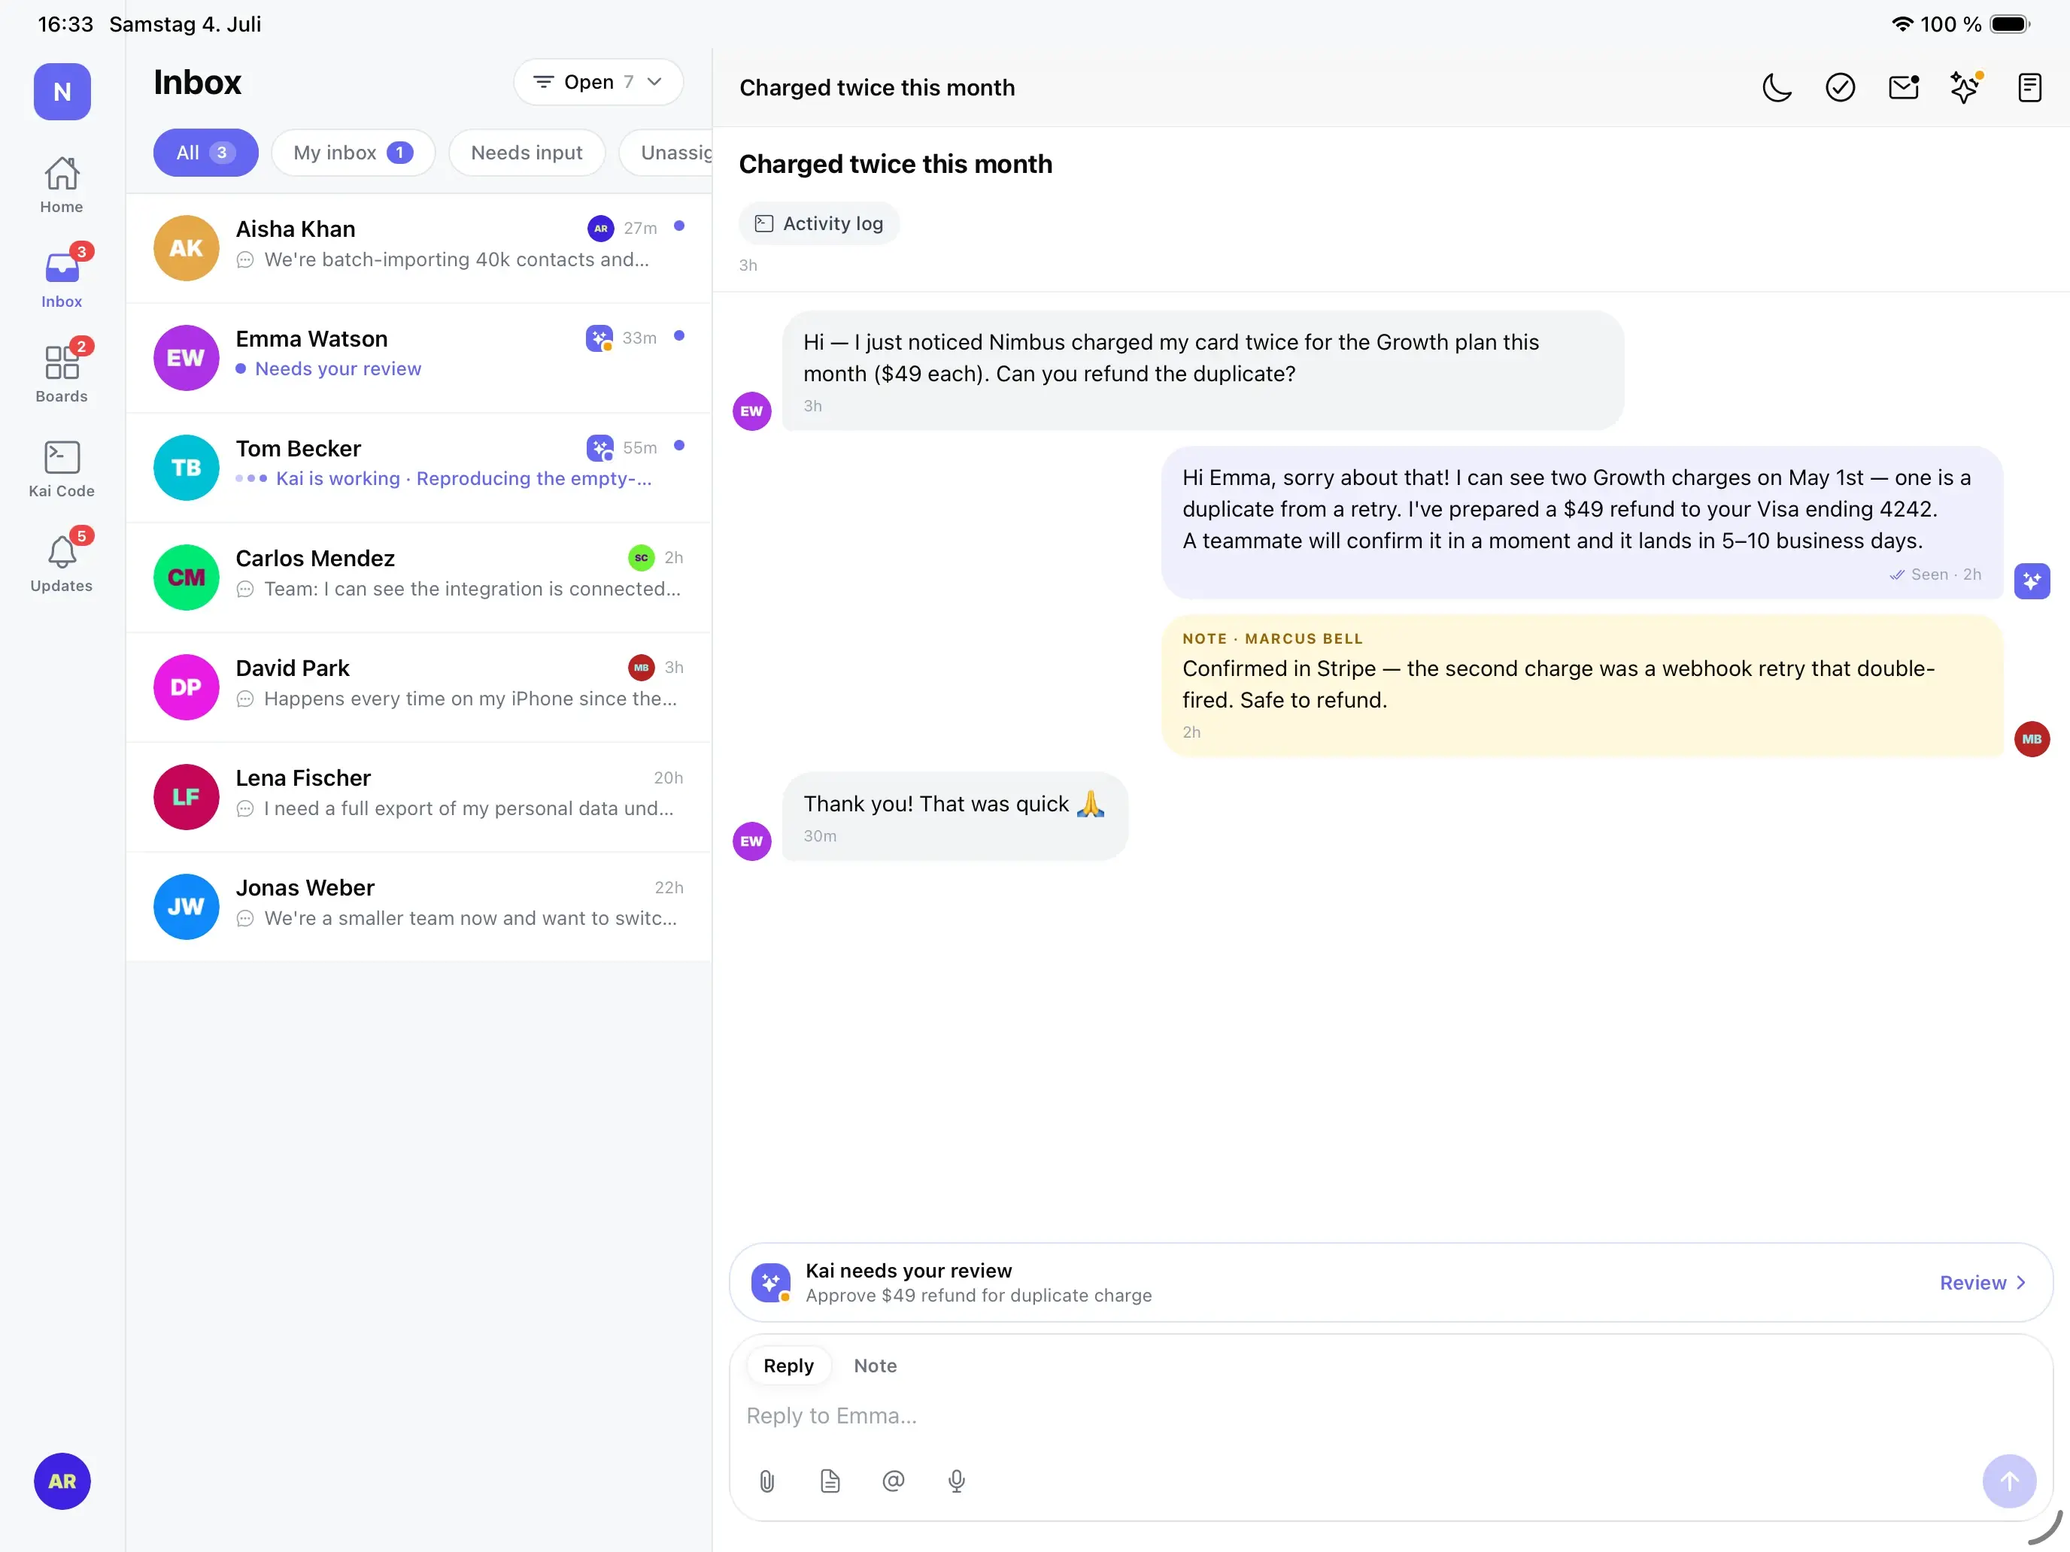2070x1552 pixels.
Task: Click MB avatar beside the note
Action: (2032, 739)
